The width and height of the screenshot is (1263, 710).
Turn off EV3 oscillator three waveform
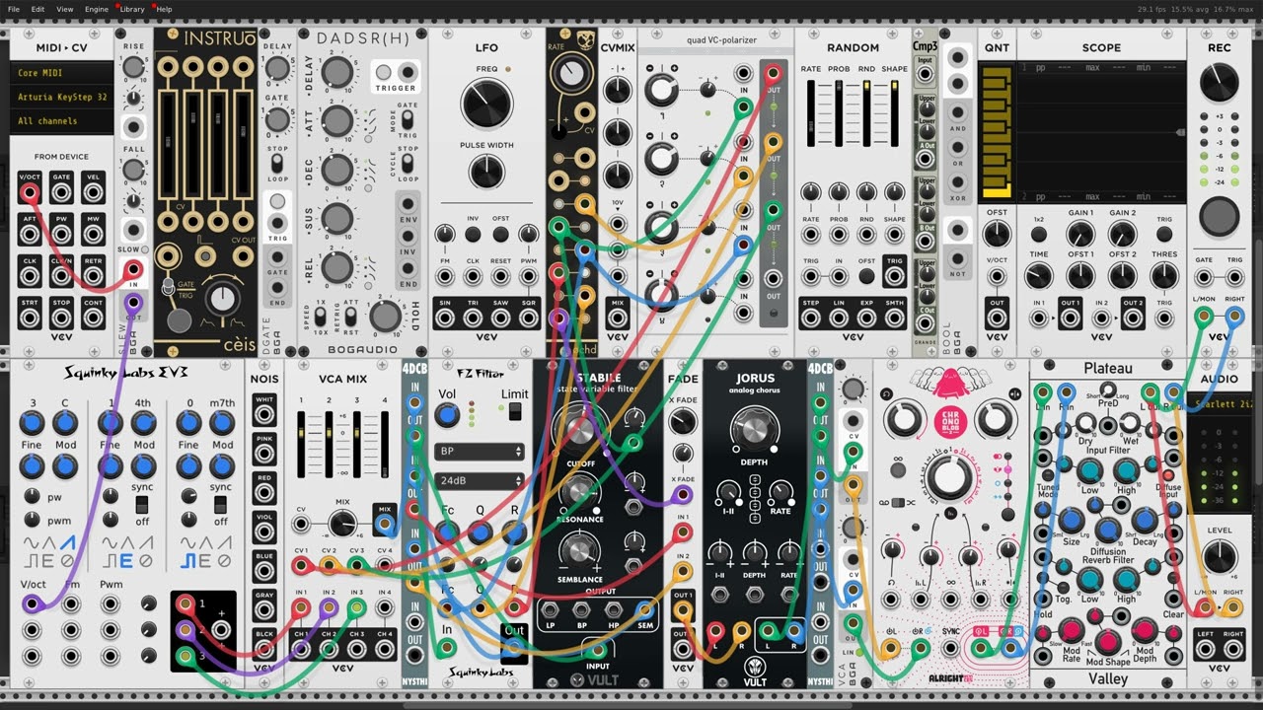point(225,561)
